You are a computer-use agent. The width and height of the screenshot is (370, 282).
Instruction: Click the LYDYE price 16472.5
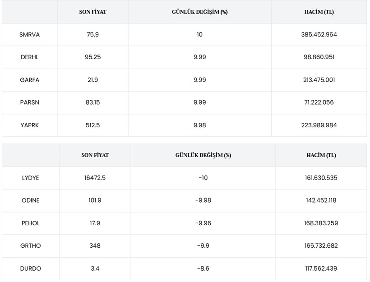coord(95,178)
